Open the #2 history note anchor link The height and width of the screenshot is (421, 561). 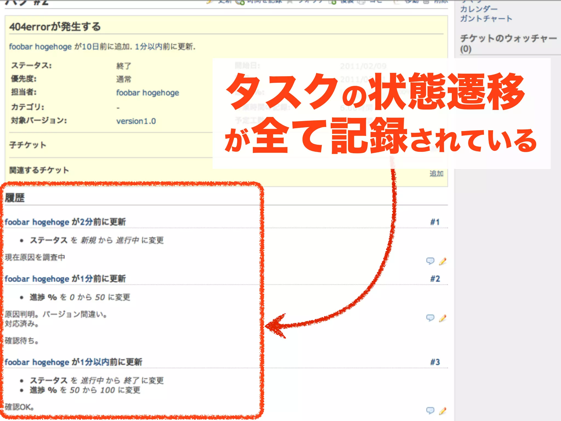pos(435,279)
